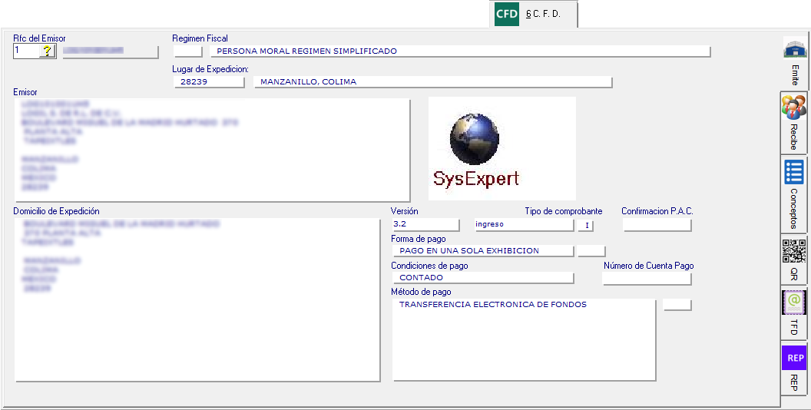
Task: Click the Condiciones de pago label
Action: pos(429,266)
